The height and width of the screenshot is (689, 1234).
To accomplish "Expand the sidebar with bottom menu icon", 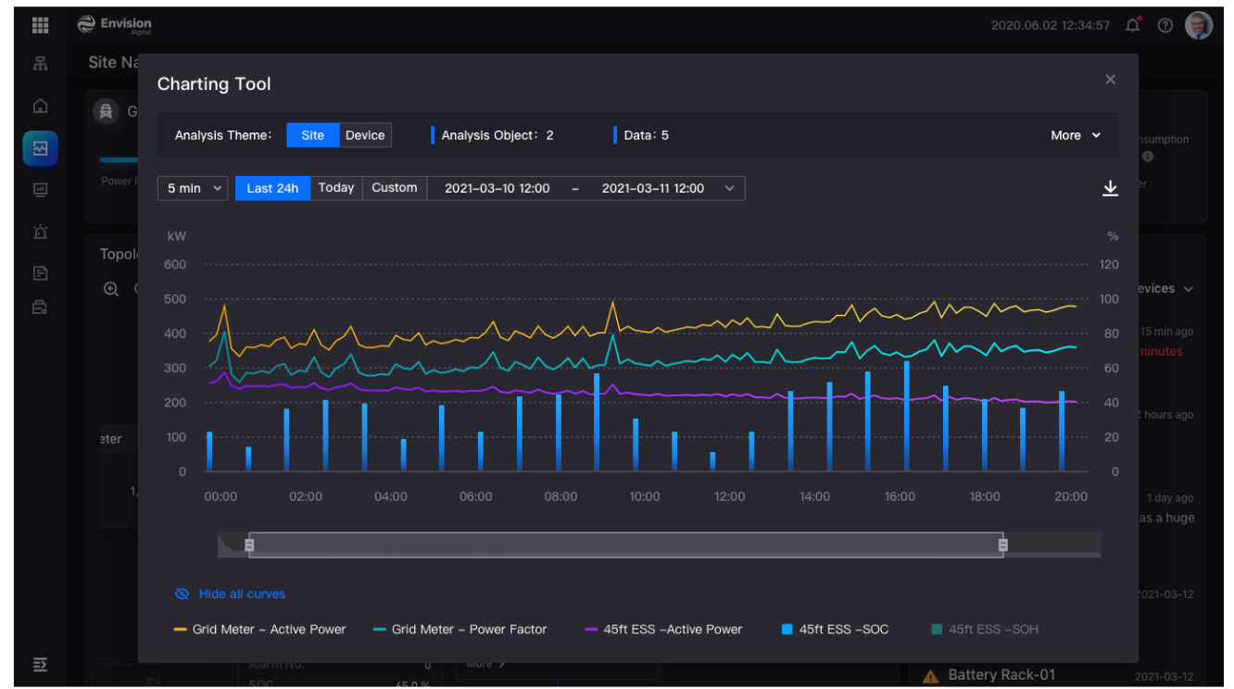I will click(40, 664).
